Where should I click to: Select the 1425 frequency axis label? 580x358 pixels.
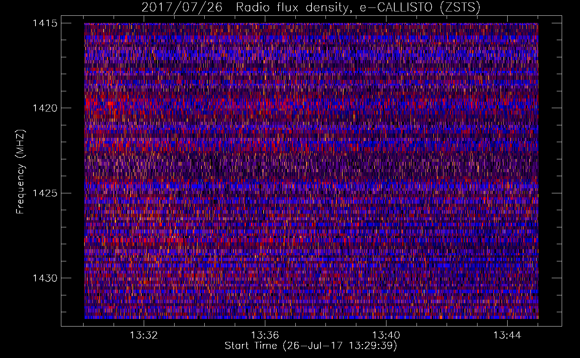click(x=45, y=193)
